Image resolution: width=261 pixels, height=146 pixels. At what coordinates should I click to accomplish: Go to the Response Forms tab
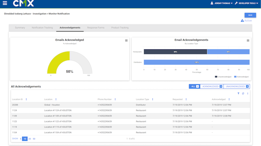coord(96,28)
